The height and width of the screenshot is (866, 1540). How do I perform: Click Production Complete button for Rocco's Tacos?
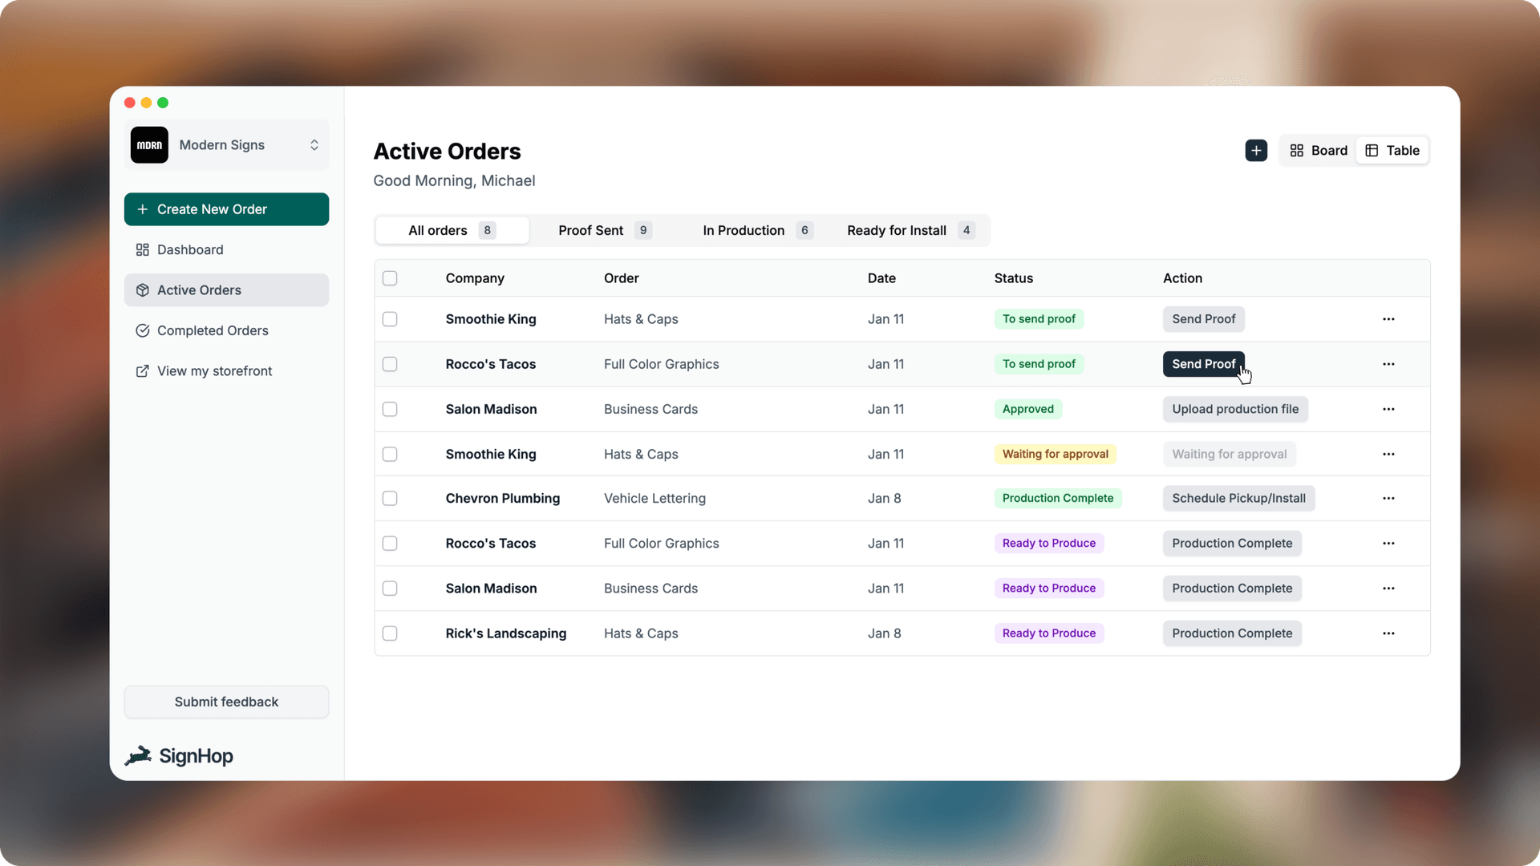tap(1232, 543)
